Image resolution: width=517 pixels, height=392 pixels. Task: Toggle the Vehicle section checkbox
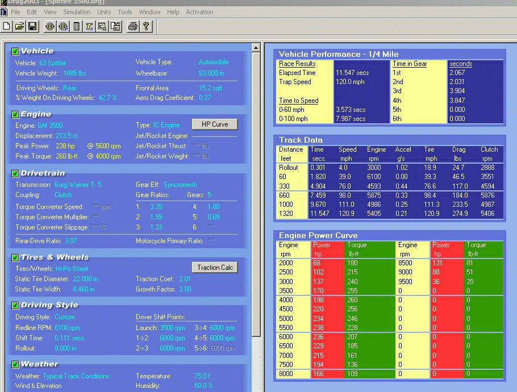[15, 51]
